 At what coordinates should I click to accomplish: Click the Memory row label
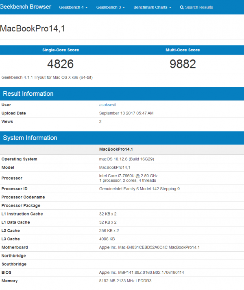coord(9,281)
